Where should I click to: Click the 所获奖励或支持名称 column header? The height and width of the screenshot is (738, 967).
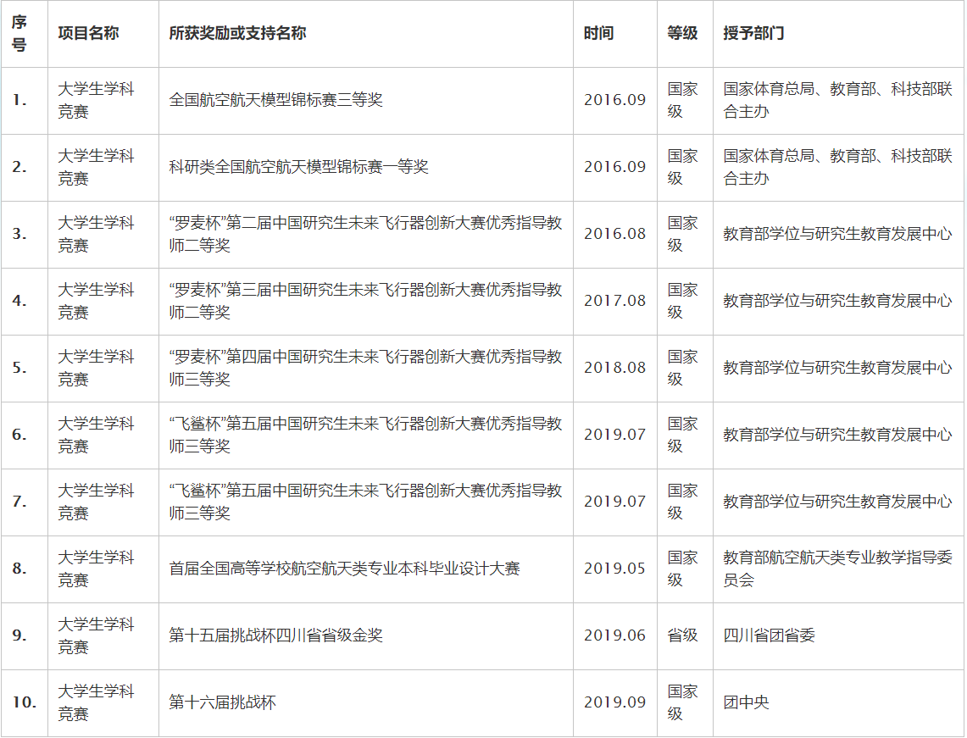[x=366, y=34]
